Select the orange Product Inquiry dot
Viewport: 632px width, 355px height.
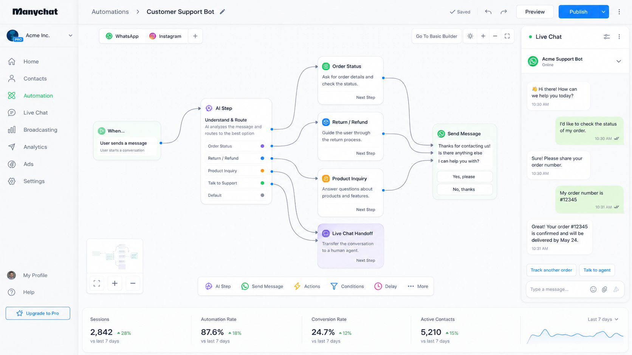pos(262,171)
